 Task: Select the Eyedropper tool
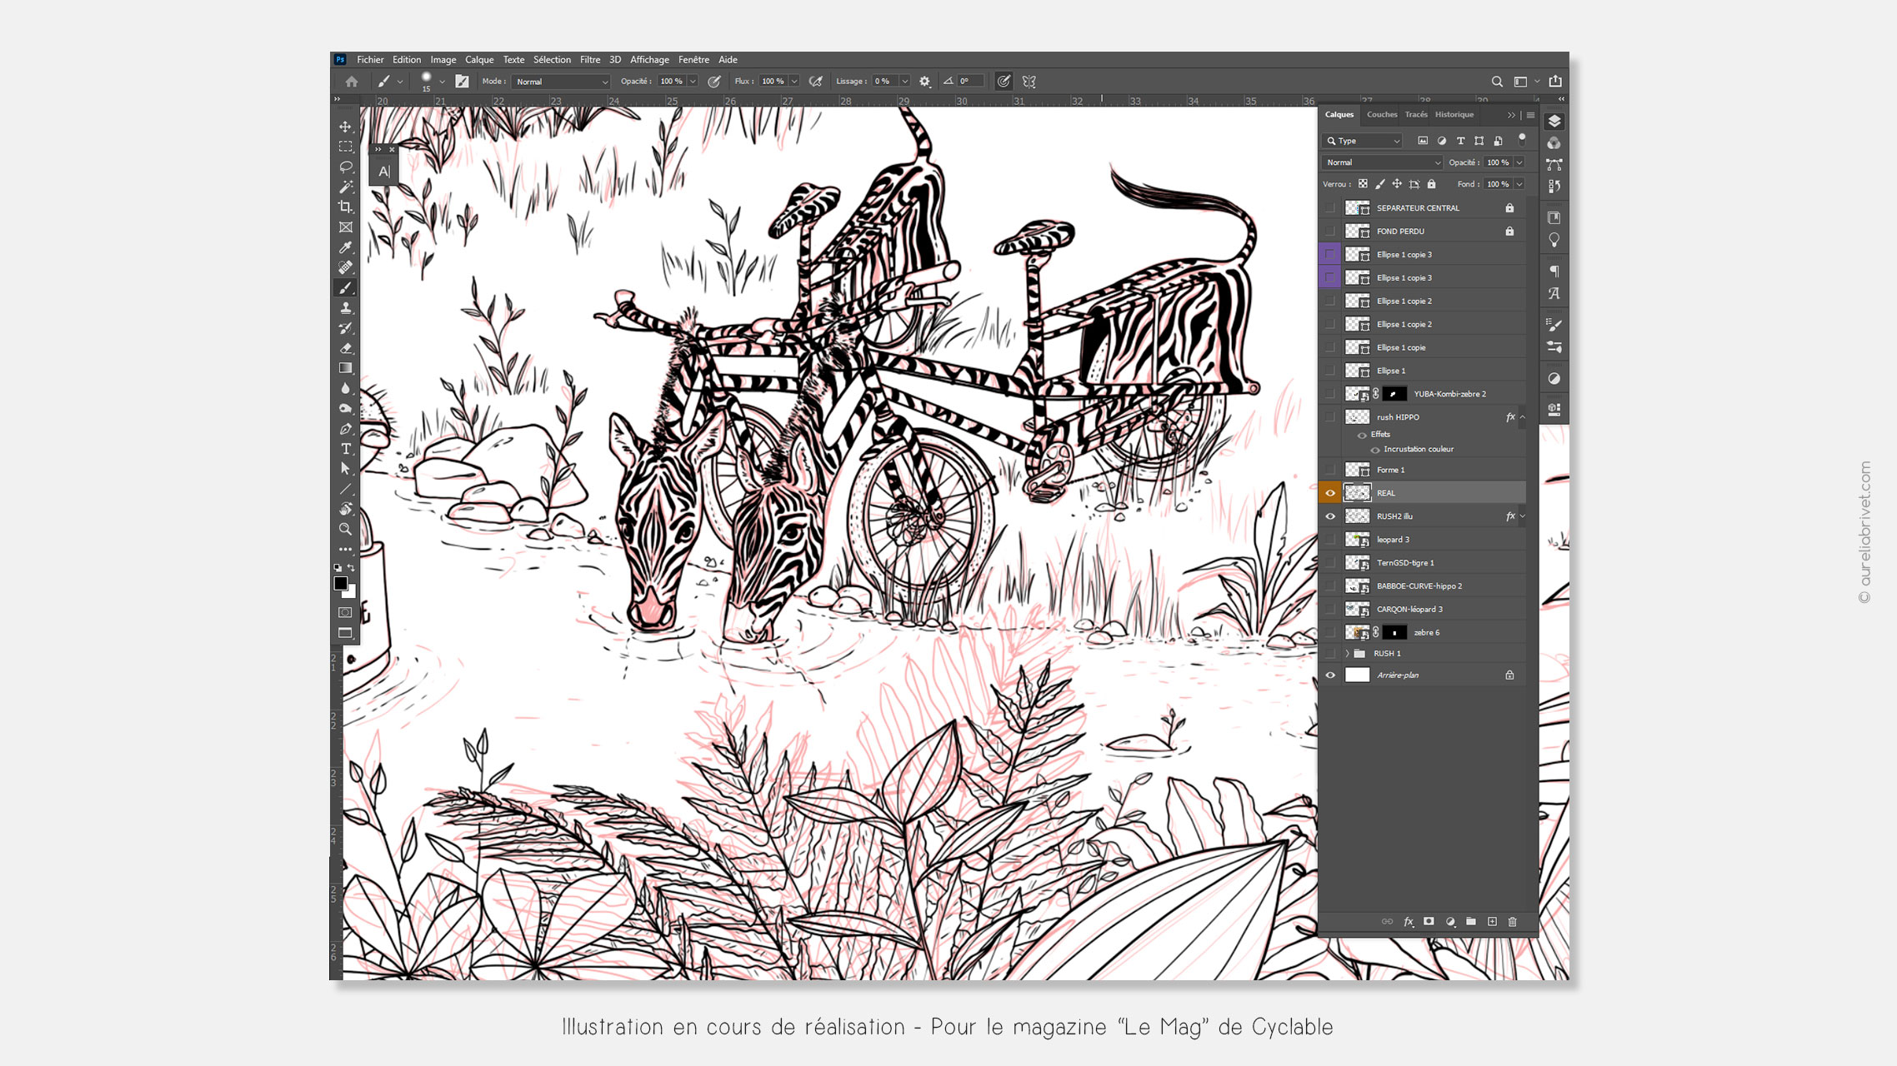(345, 247)
